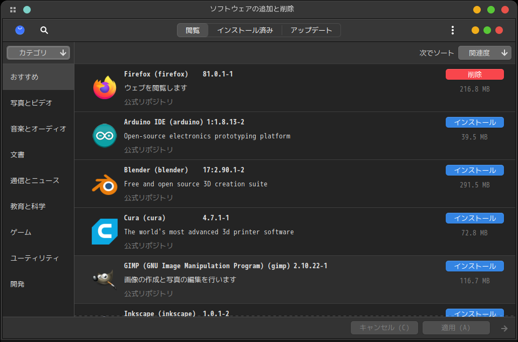The width and height of the screenshot is (518, 342).
Task: Click the Firefox (firefox) title text
Action: 156,74
